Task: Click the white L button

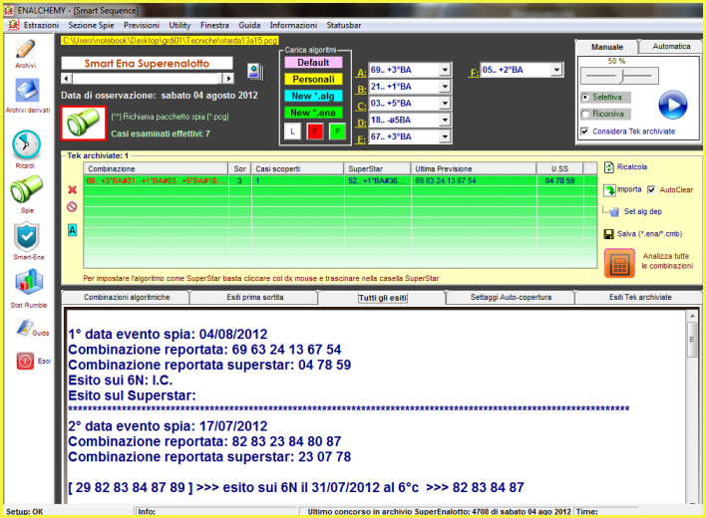Action: tap(292, 131)
